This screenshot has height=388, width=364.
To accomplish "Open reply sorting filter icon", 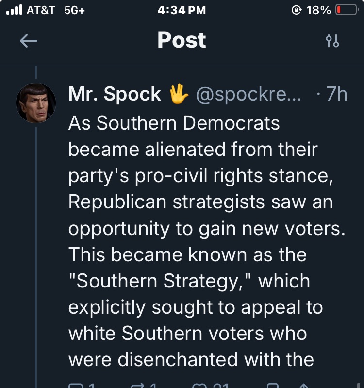I will click(332, 41).
